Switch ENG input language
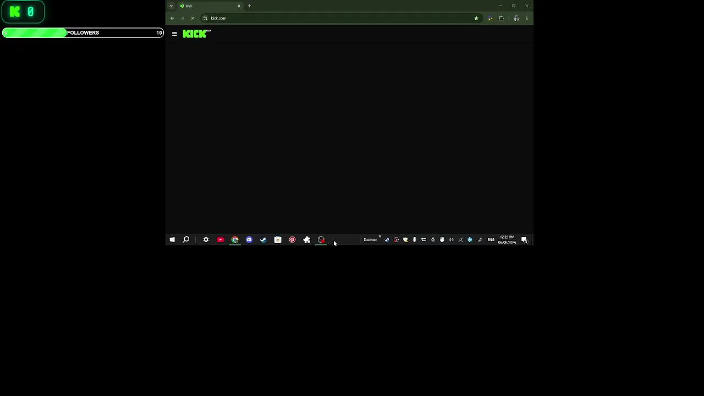Screen dimensions: 704x396 (x=491, y=240)
